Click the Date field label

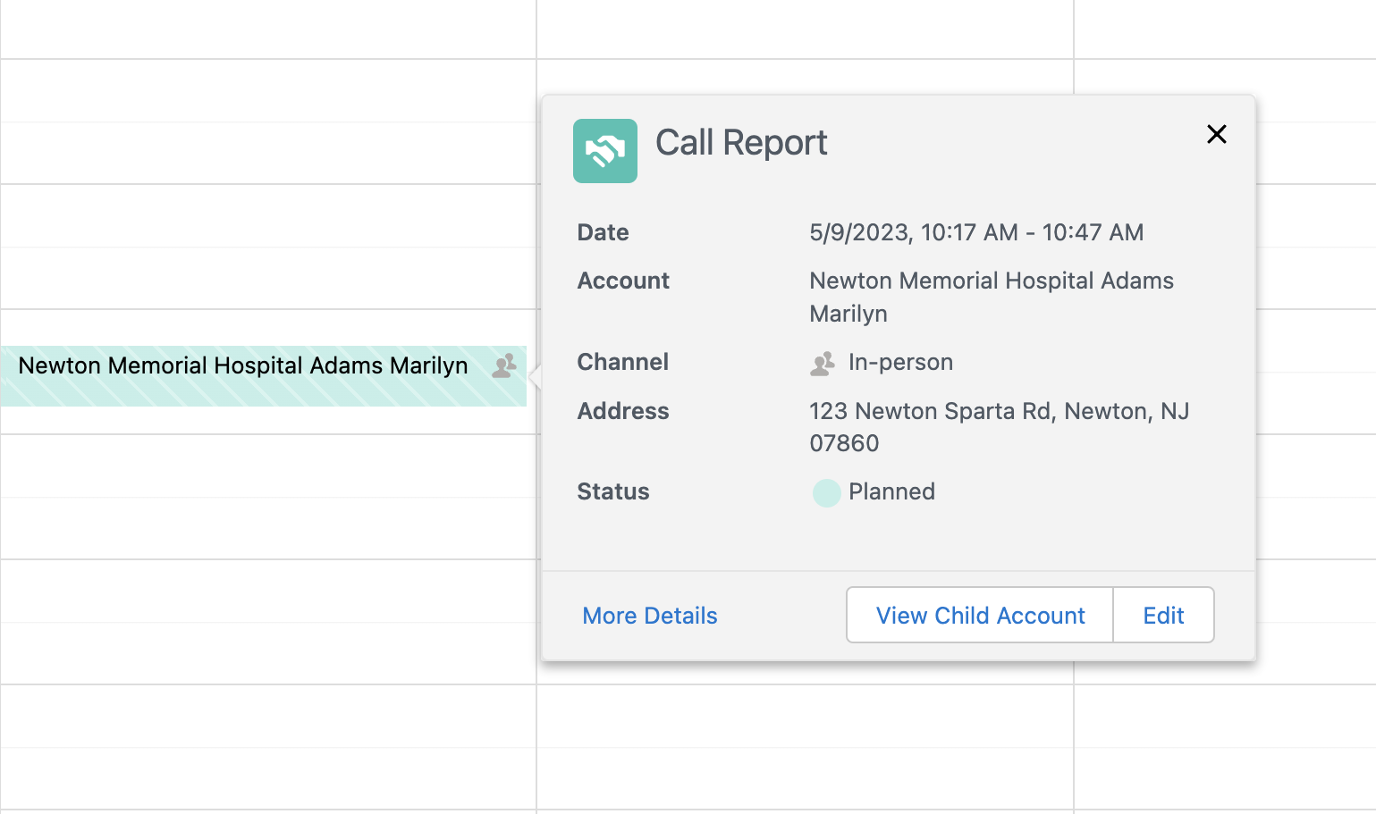(603, 233)
